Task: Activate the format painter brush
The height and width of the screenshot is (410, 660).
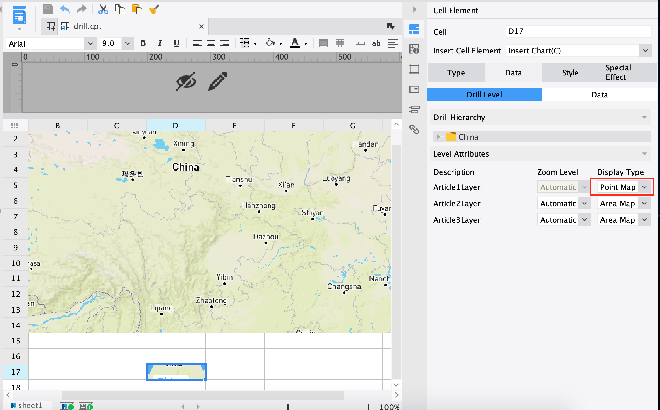Action: point(154,9)
